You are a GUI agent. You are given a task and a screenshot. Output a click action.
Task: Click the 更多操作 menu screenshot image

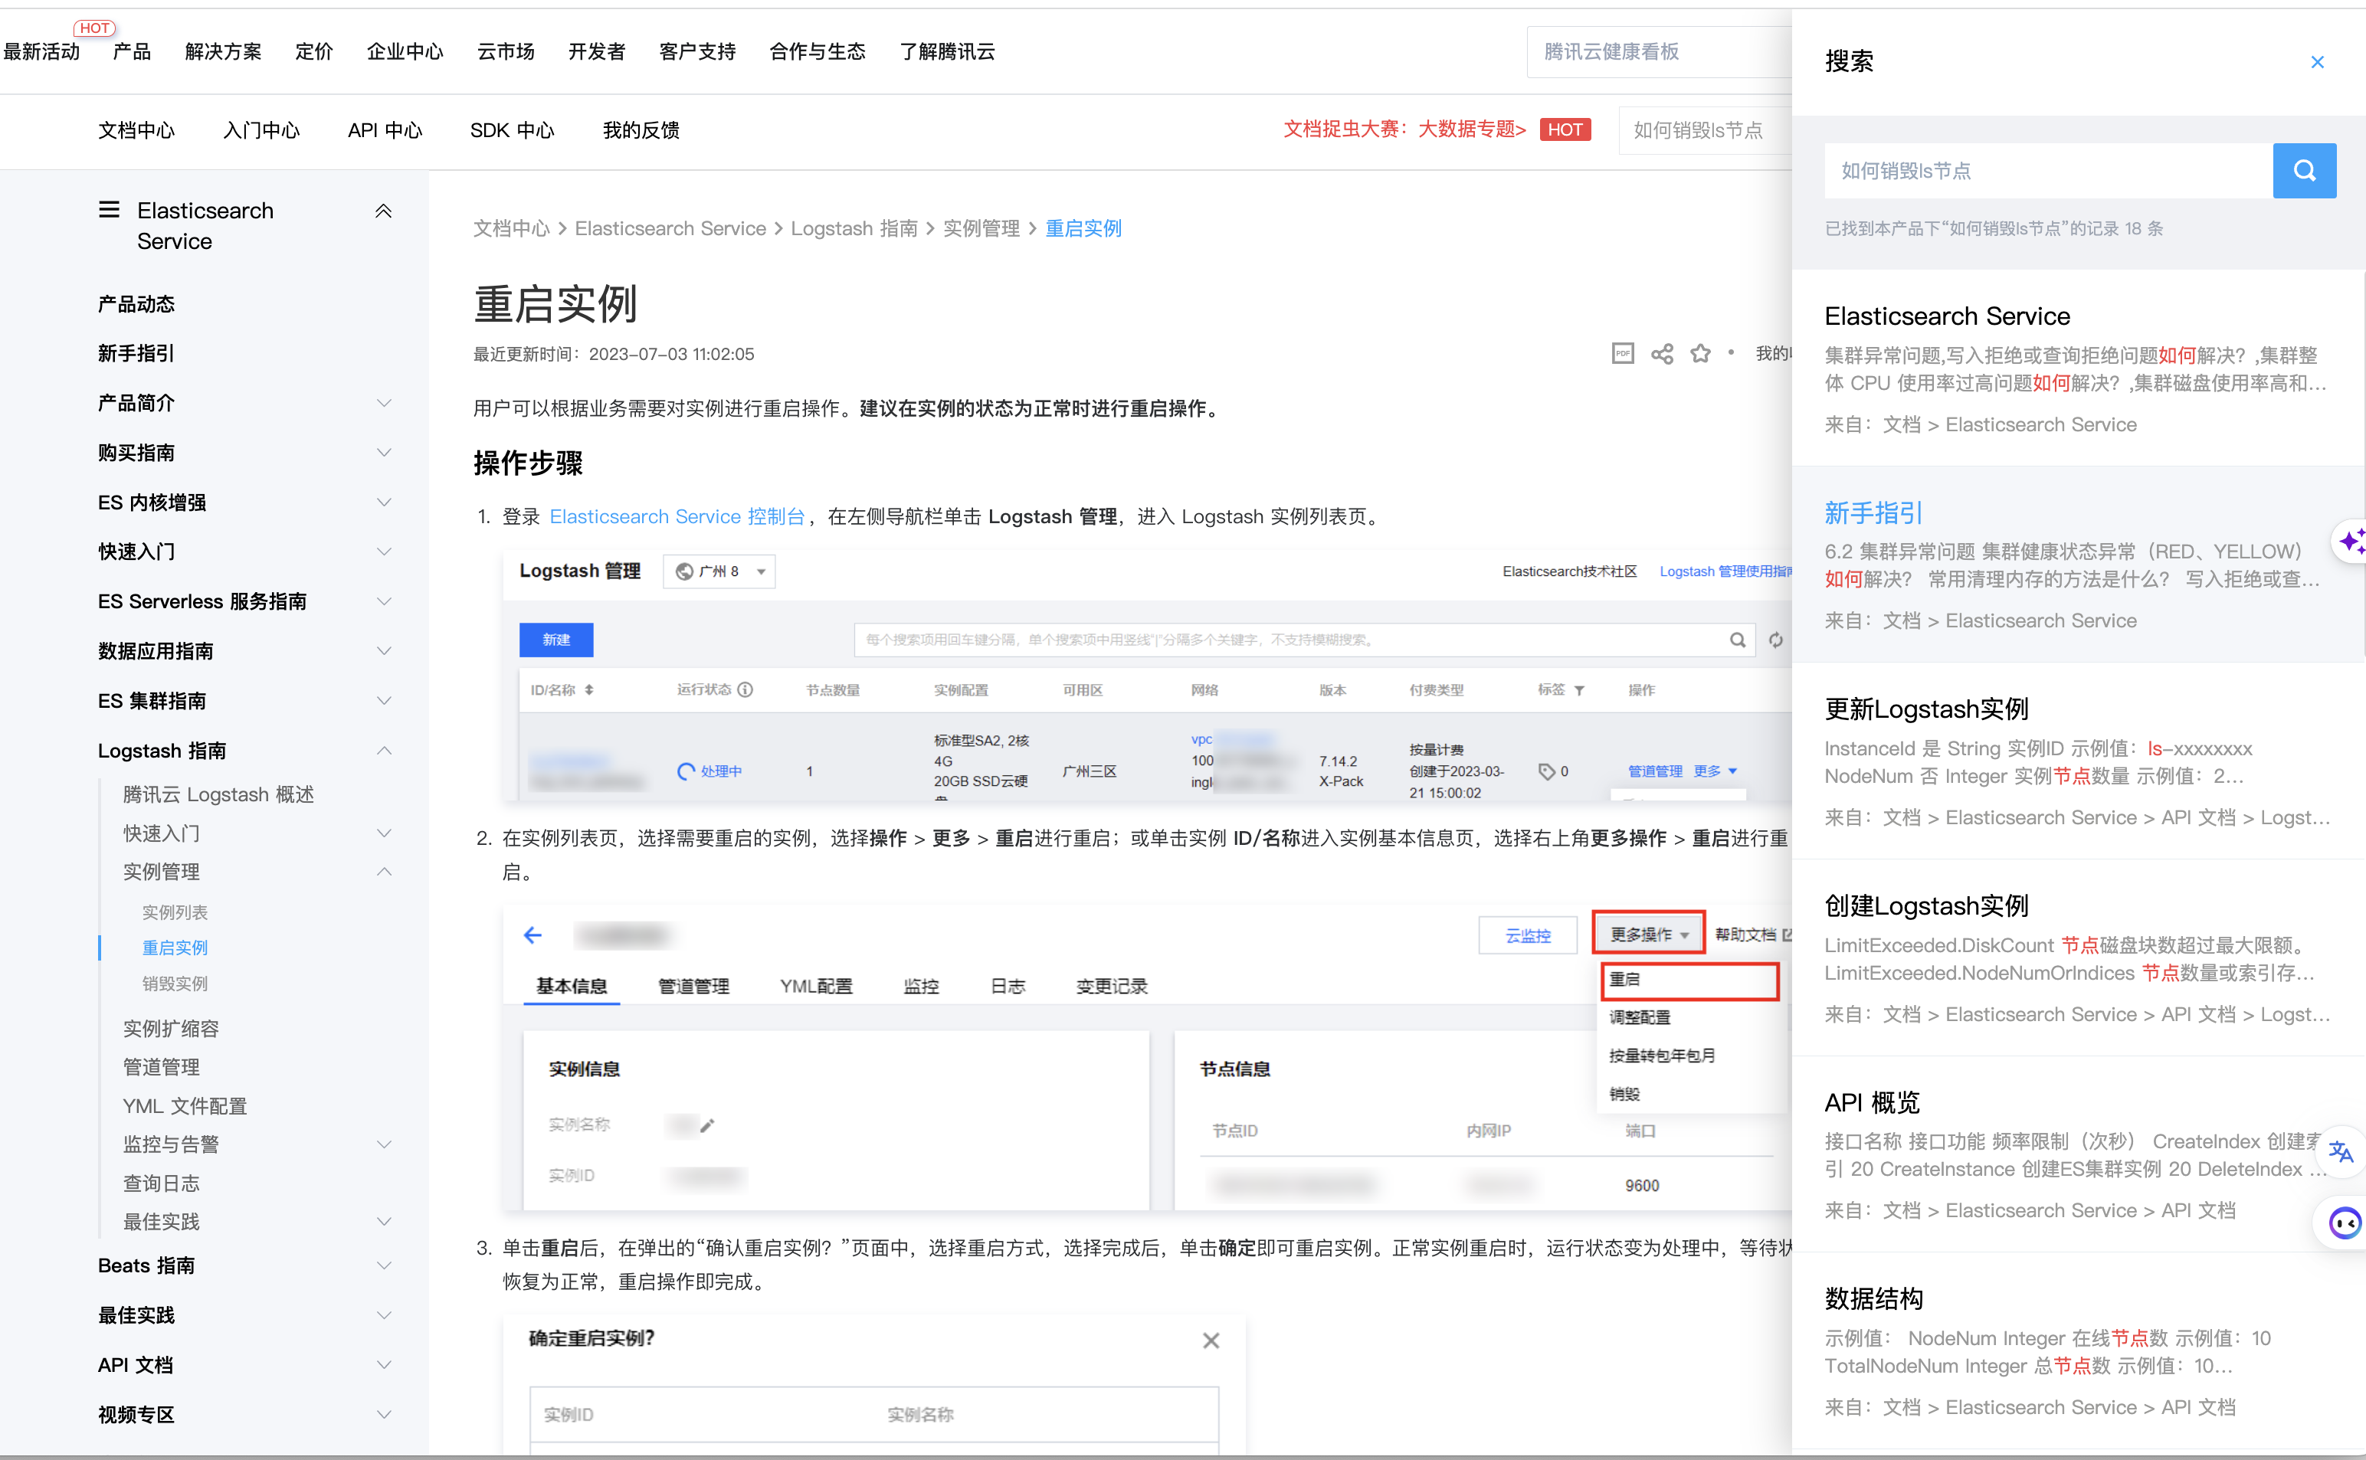[1146, 1059]
